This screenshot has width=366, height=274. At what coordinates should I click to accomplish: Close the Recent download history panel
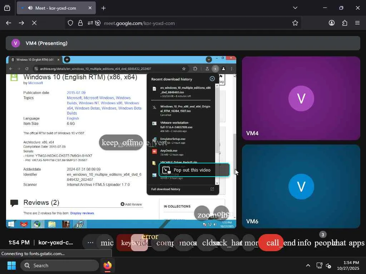(212, 79)
